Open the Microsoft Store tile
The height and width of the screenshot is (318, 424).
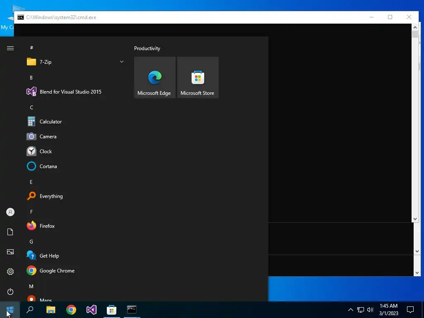click(198, 77)
